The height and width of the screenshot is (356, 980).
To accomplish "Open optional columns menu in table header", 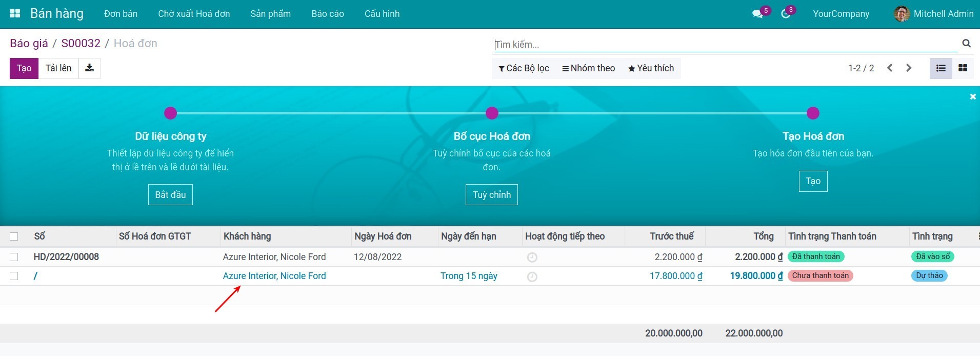I will (x=978, y=236).
